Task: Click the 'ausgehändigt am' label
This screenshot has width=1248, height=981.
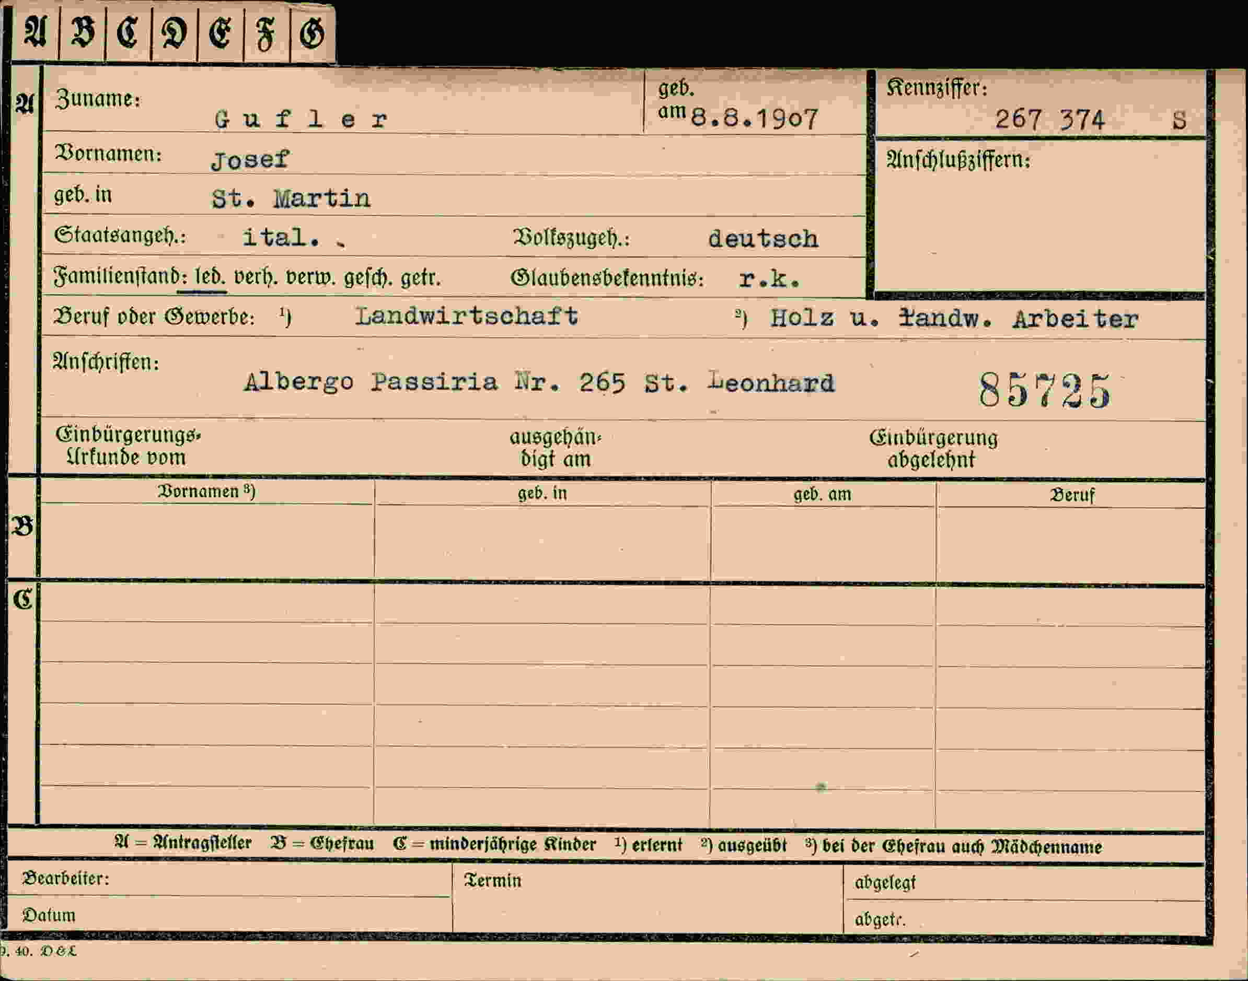Action: click(x=555, y=448)
